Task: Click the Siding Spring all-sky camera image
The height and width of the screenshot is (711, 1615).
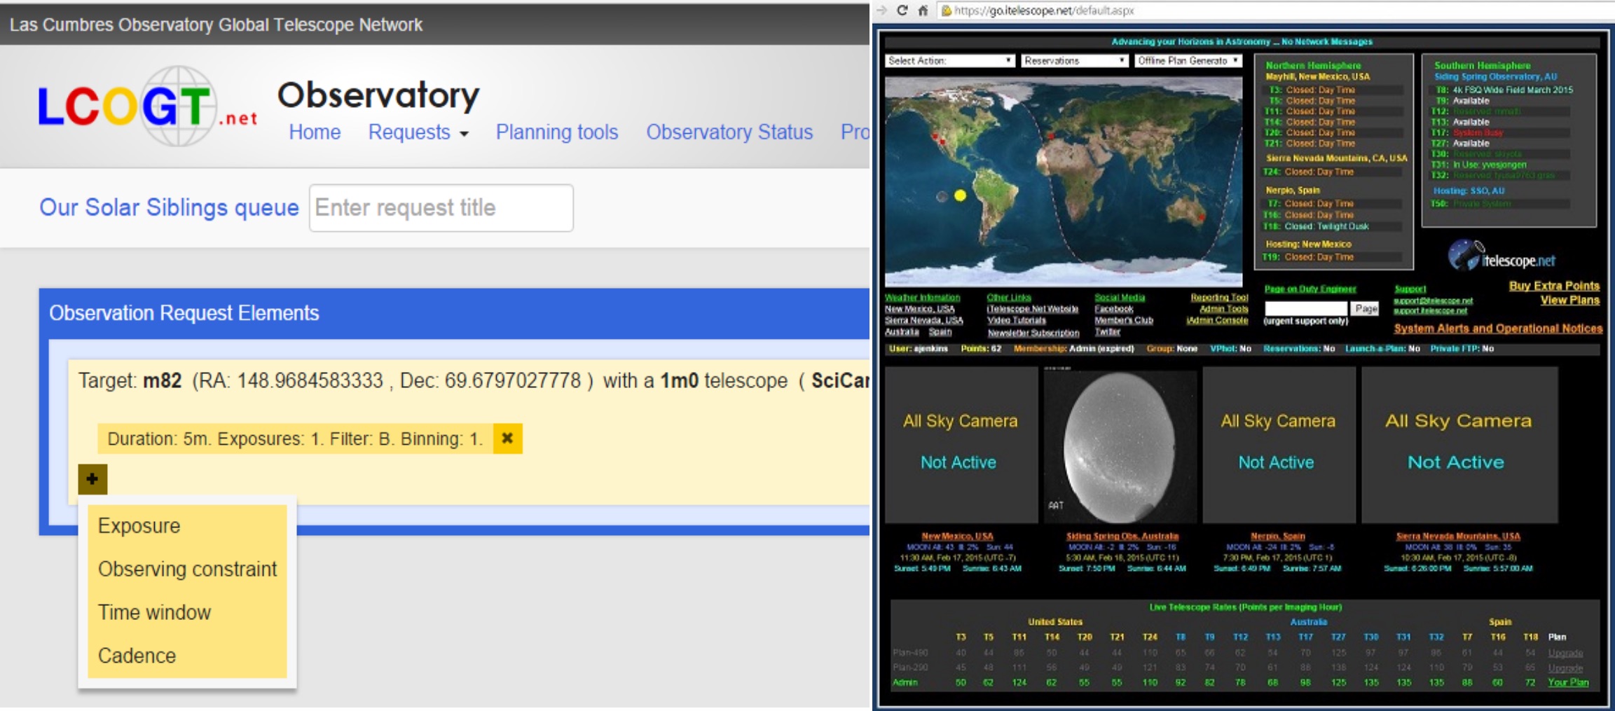Action: pyautogui.click(x=1120, y=446)
